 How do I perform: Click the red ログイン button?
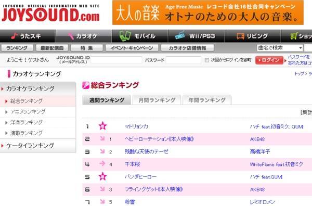point(269,60)
